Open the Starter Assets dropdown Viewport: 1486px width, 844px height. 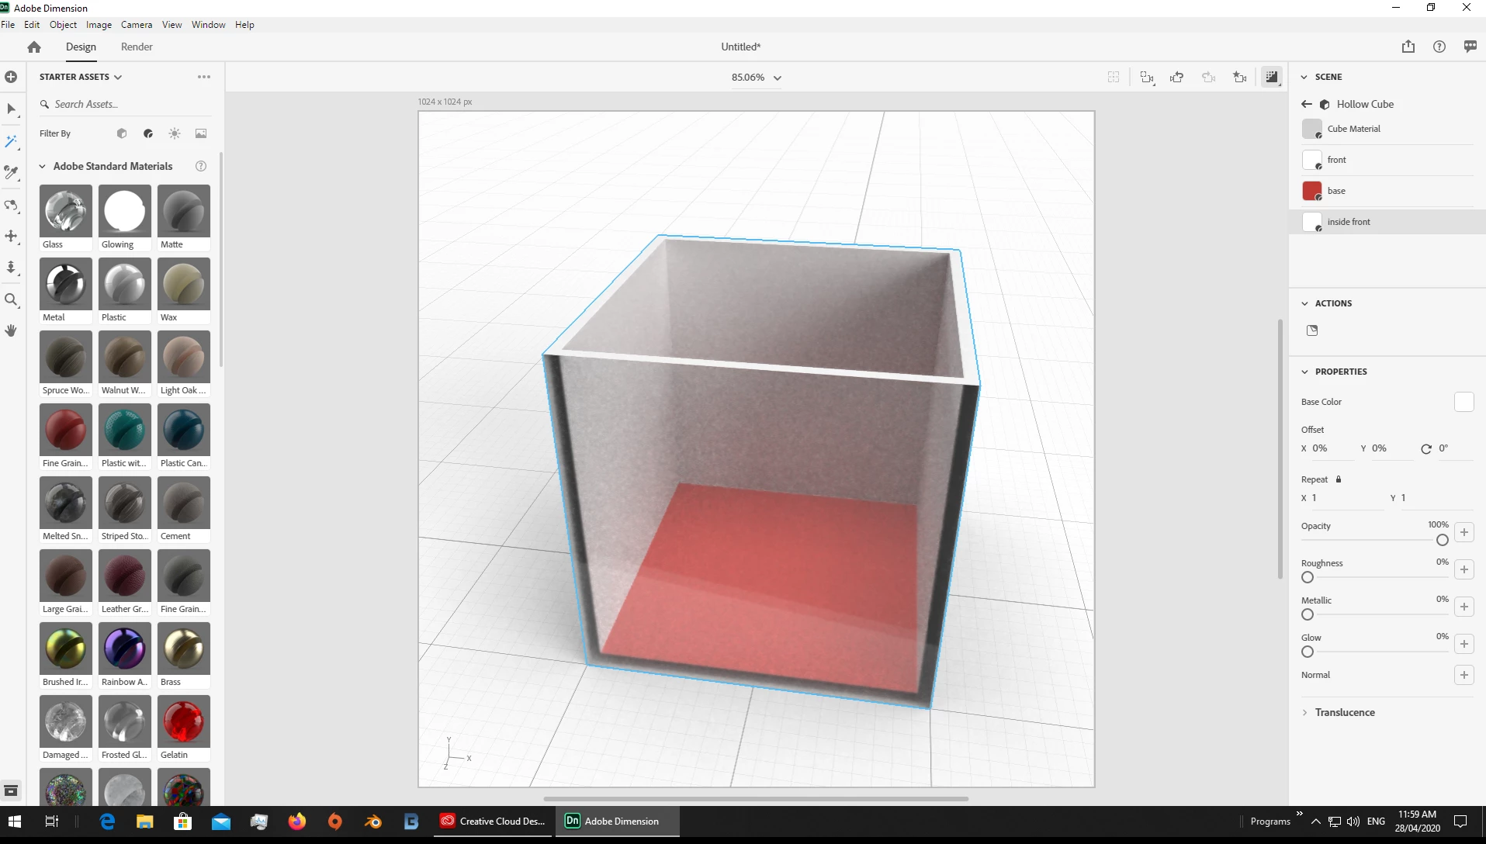point(81,77)
